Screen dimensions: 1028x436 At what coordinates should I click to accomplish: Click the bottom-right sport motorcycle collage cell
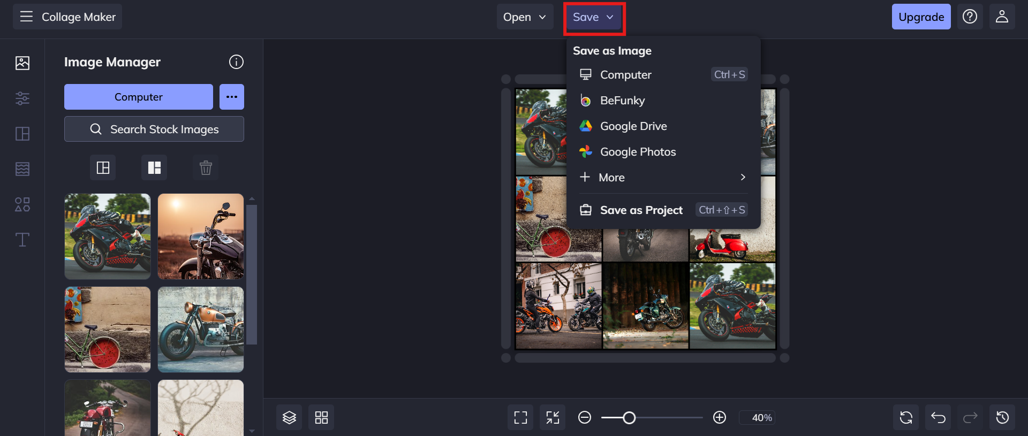(x=732, y=306)
